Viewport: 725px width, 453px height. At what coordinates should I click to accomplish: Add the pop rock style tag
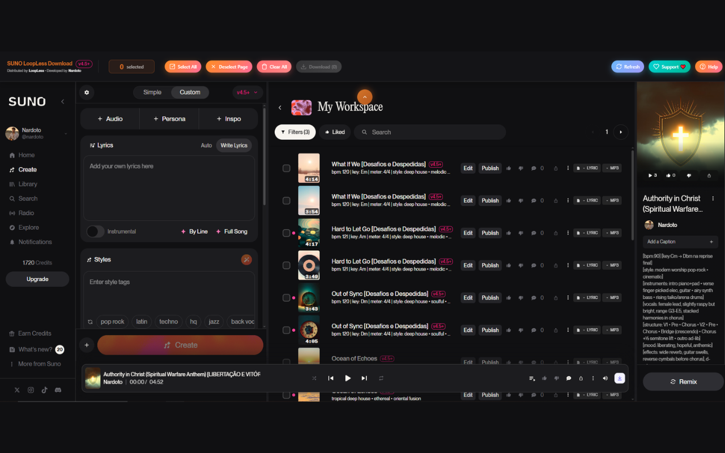tap(112, 322)
